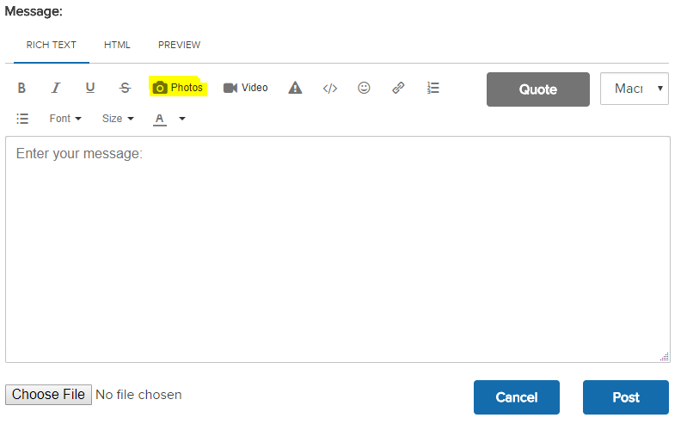Insert code block with the code icon

point(330,88)
